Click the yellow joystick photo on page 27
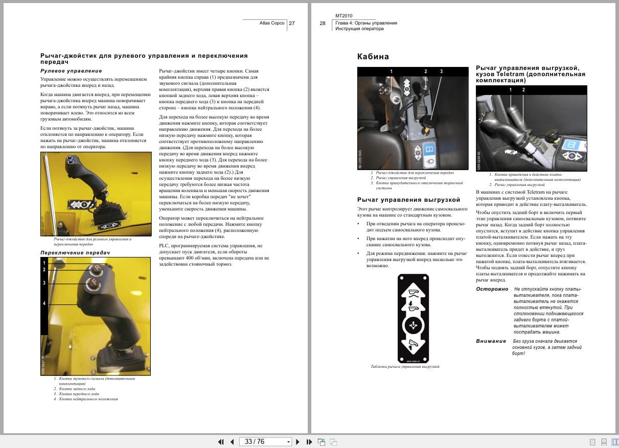Screen dimensions: 619x448 coord(96,194)
